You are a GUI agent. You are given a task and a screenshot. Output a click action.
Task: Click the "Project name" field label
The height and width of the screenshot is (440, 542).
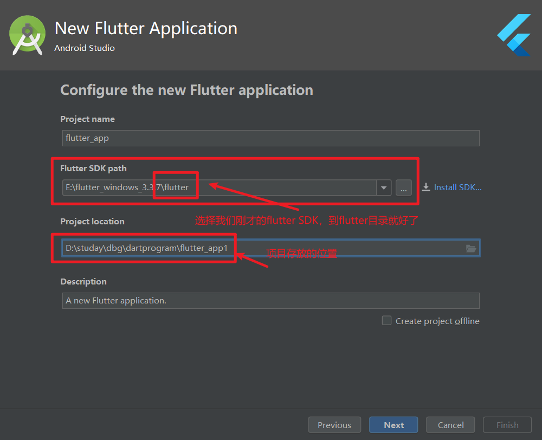point(87,119)
